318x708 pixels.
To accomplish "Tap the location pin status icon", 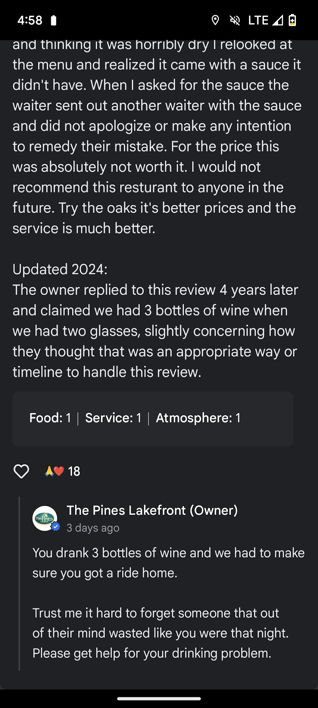I will point(215,20).
